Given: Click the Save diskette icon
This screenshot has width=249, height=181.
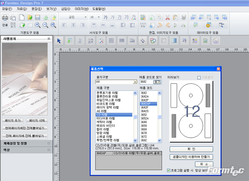Looking at the screenshot, I should tap(38, 17).
